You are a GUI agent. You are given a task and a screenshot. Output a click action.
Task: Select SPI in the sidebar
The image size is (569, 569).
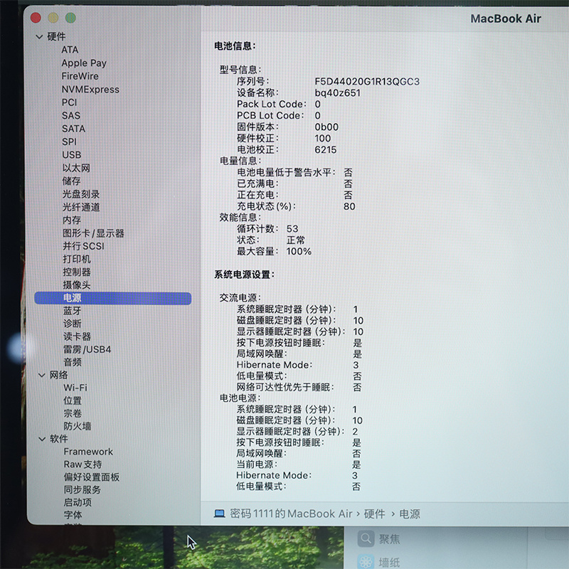click(69, 142)
